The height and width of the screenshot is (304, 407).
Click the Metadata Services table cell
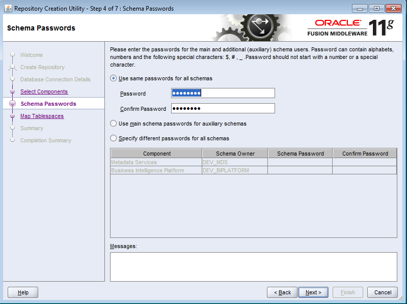coord(156,162)
